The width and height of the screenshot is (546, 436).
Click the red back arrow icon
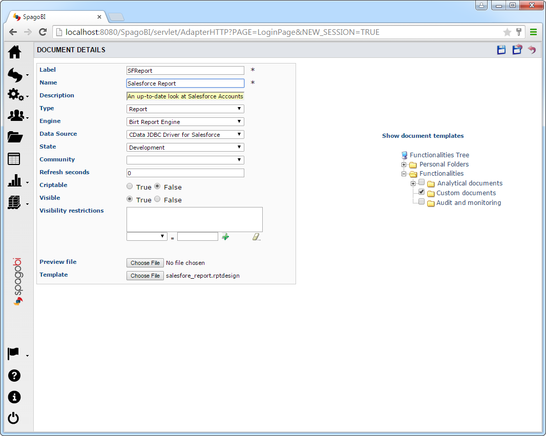pos(531,50)
